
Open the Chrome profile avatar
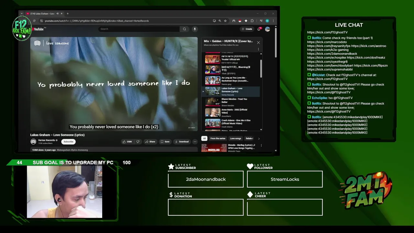tap(267, 21)
